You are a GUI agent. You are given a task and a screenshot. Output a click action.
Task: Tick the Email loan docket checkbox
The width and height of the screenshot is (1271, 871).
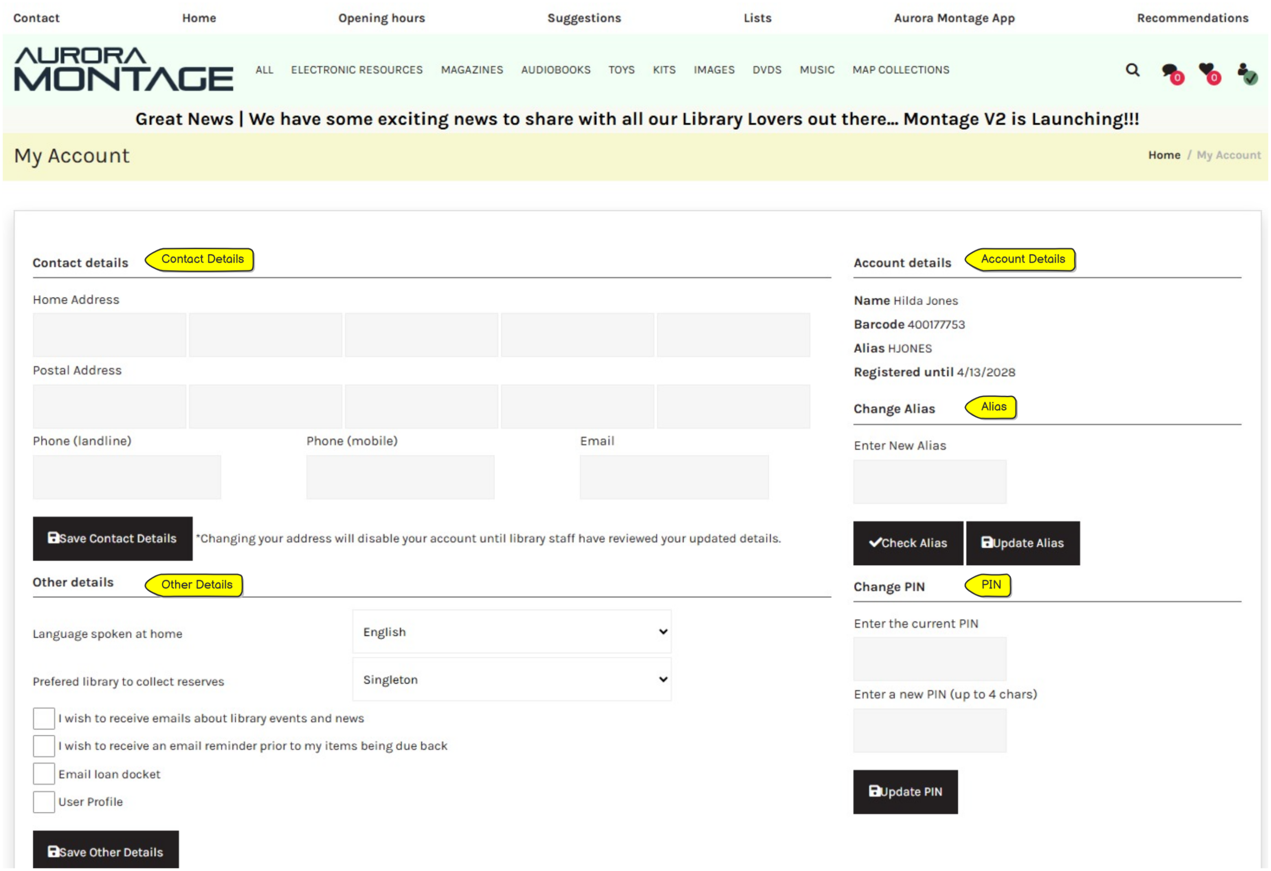point(44,775)
